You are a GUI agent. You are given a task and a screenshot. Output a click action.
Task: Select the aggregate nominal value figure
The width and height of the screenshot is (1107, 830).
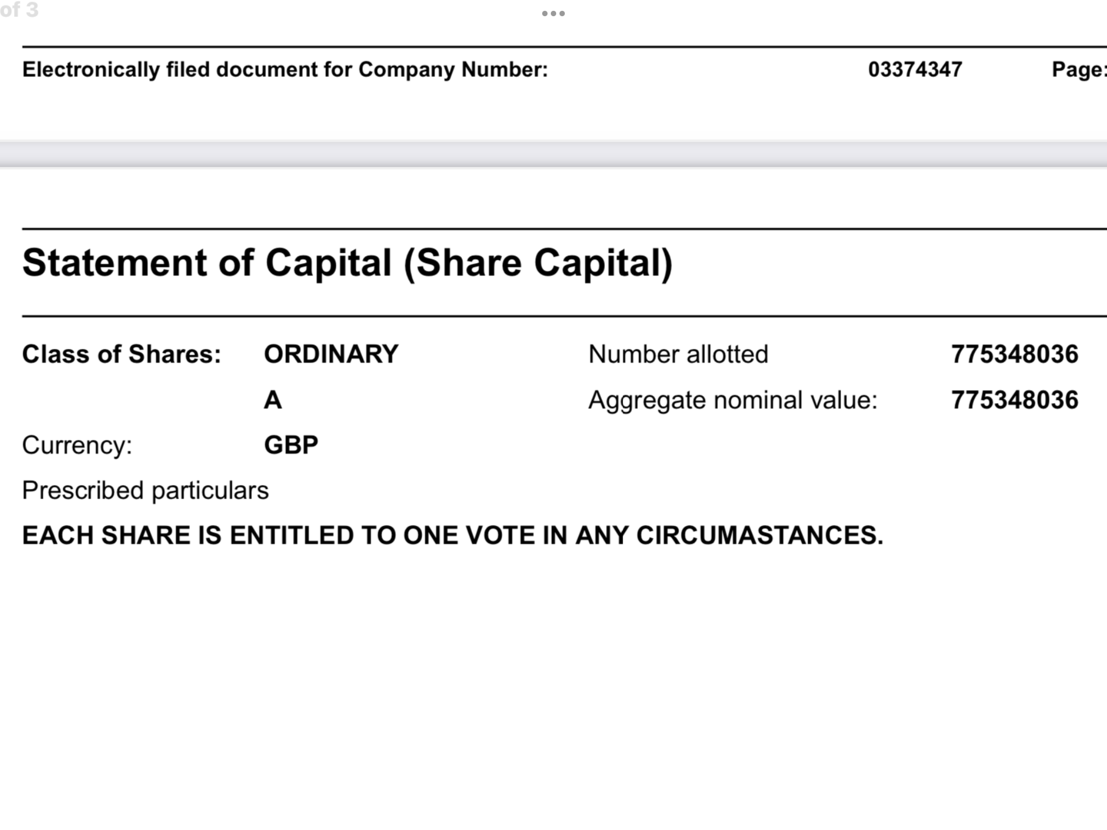pos(1015,400)
